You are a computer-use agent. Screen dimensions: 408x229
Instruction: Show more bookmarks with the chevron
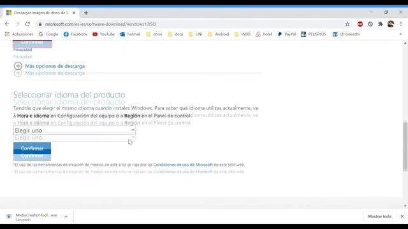pos(400,34)
